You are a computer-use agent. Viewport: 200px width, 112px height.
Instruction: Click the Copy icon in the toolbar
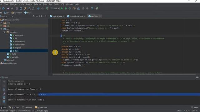point(21,8)
